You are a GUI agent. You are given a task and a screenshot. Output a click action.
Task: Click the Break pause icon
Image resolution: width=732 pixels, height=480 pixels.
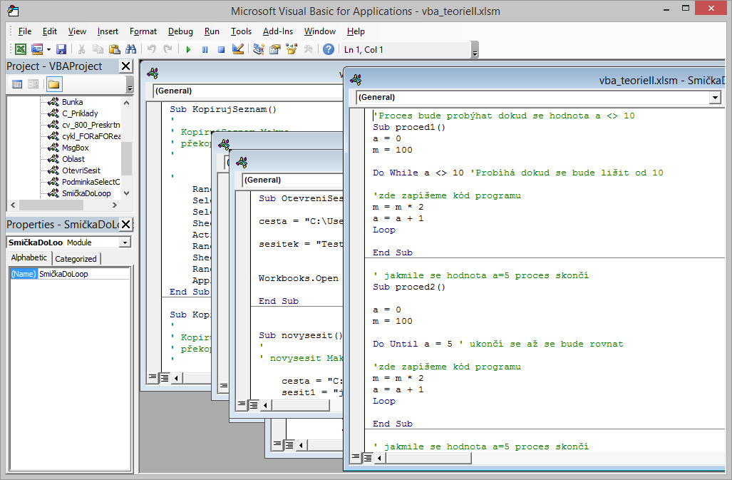point(205,49)
